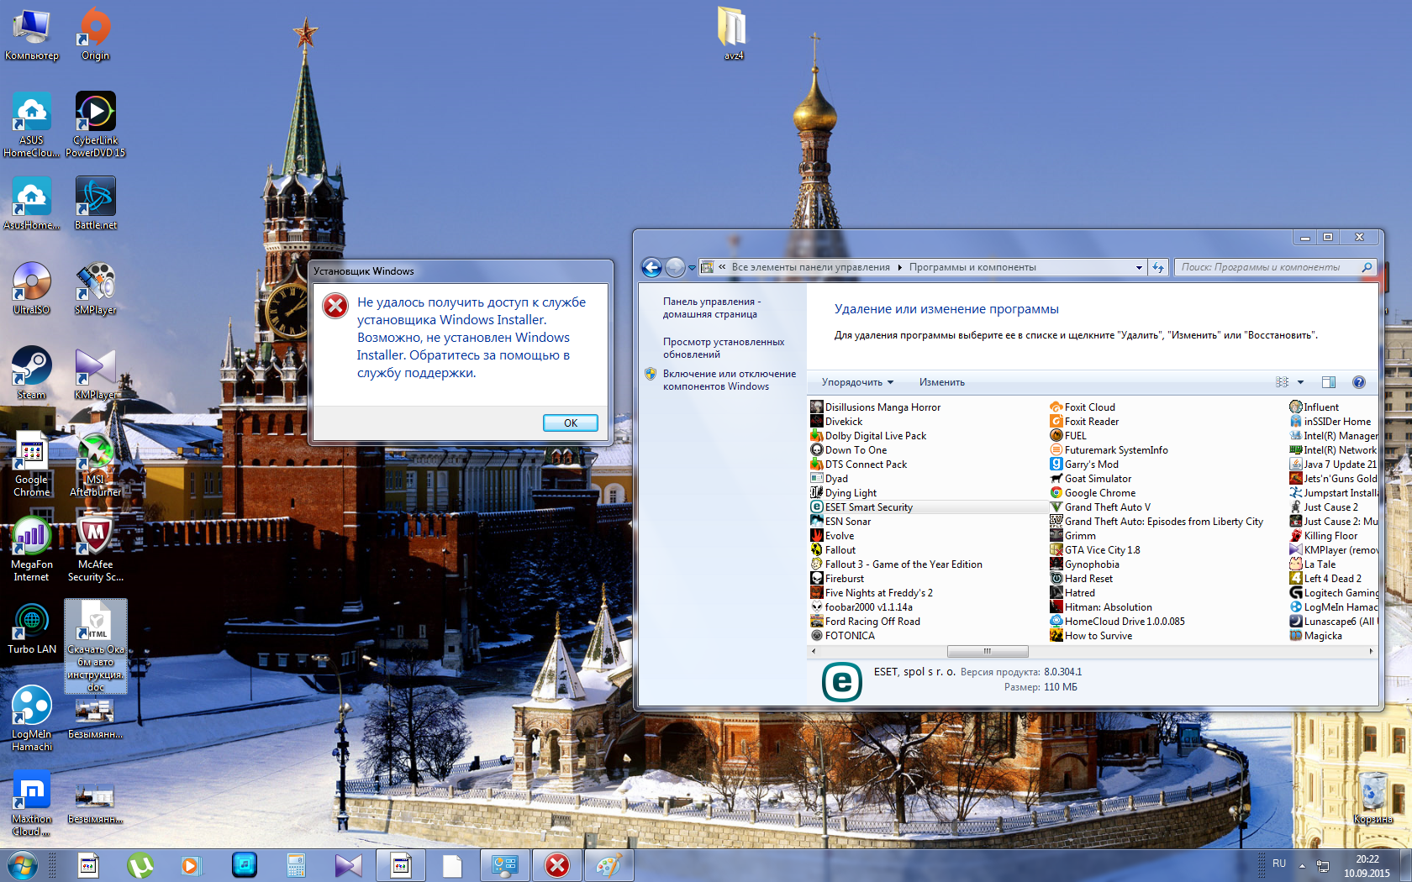The width and height of the screenshot is (1412, 882).
Task: Click the network icon in system tray
Action: tap(1322, 865)
